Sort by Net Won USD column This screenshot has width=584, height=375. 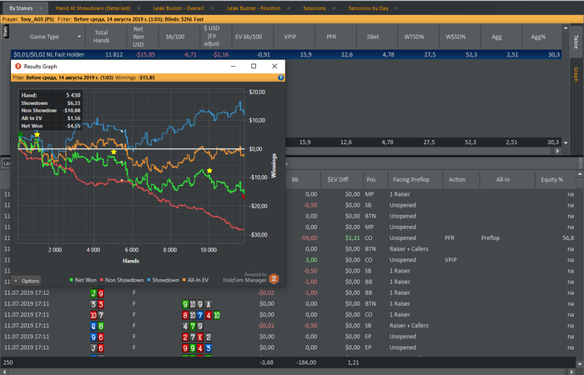point(138,37)
